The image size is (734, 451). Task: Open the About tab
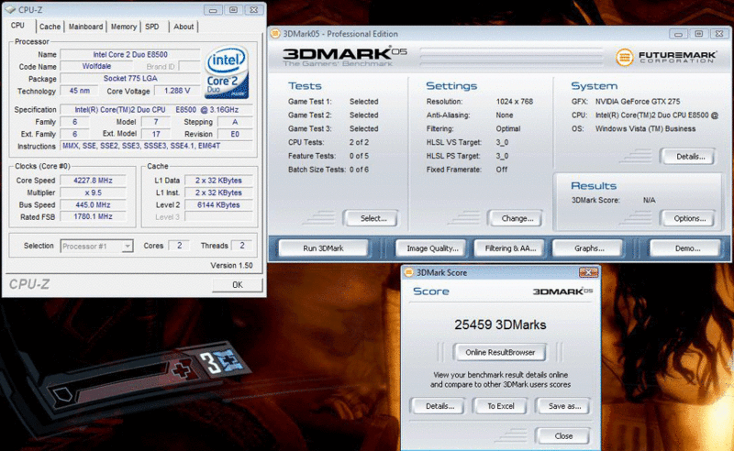click(183, 27)
